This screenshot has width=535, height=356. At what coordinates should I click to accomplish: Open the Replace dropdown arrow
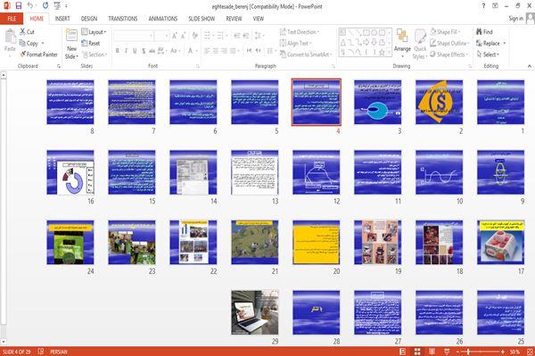(x=505, y=44)
